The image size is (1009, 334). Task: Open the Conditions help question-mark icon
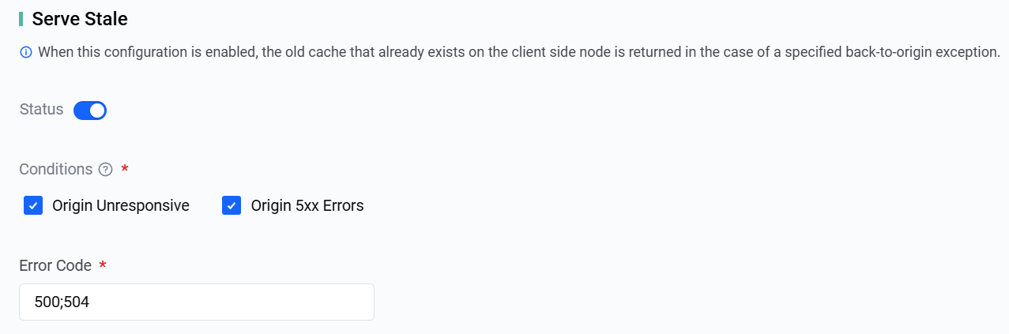click(x=106, y=170)
